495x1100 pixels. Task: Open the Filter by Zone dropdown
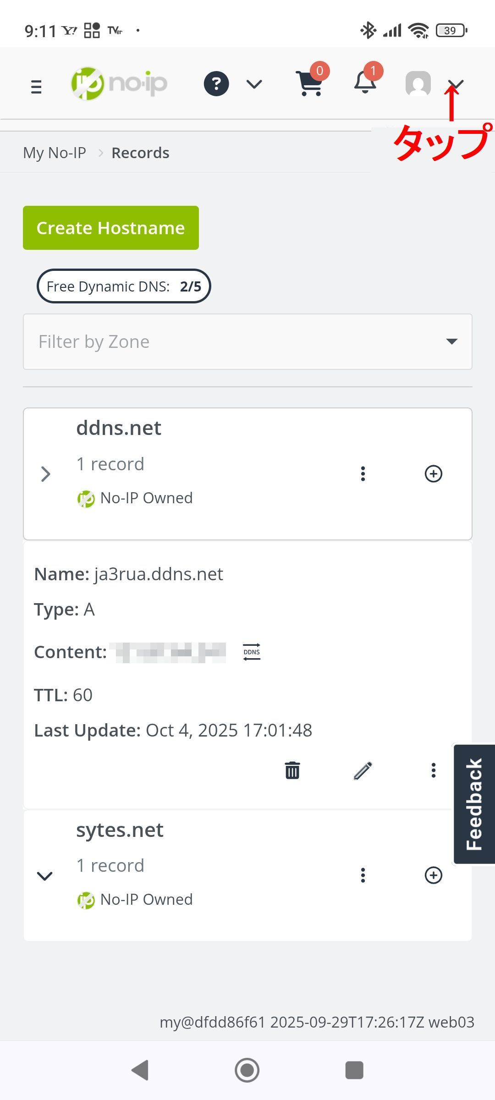point(247,341)
